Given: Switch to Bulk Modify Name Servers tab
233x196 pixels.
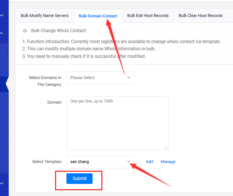Looking at the screenshot, I should pyautogui.click(x=44, y=16).
